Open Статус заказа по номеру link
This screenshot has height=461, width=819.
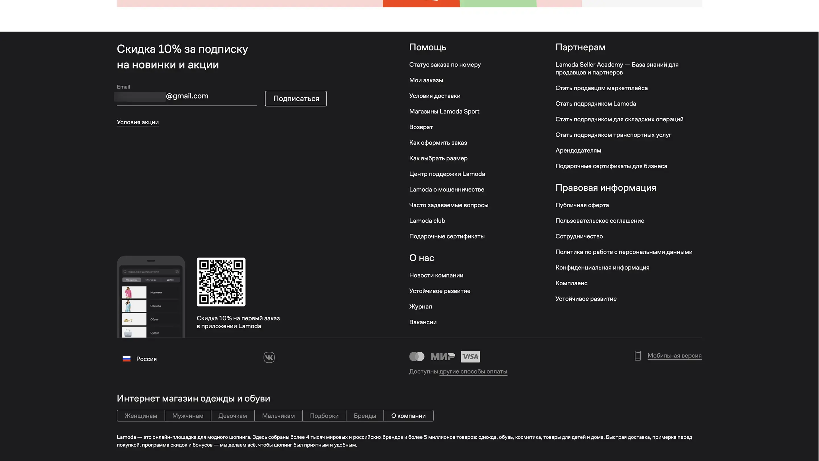pyautogui.click(x=445, y=65)
